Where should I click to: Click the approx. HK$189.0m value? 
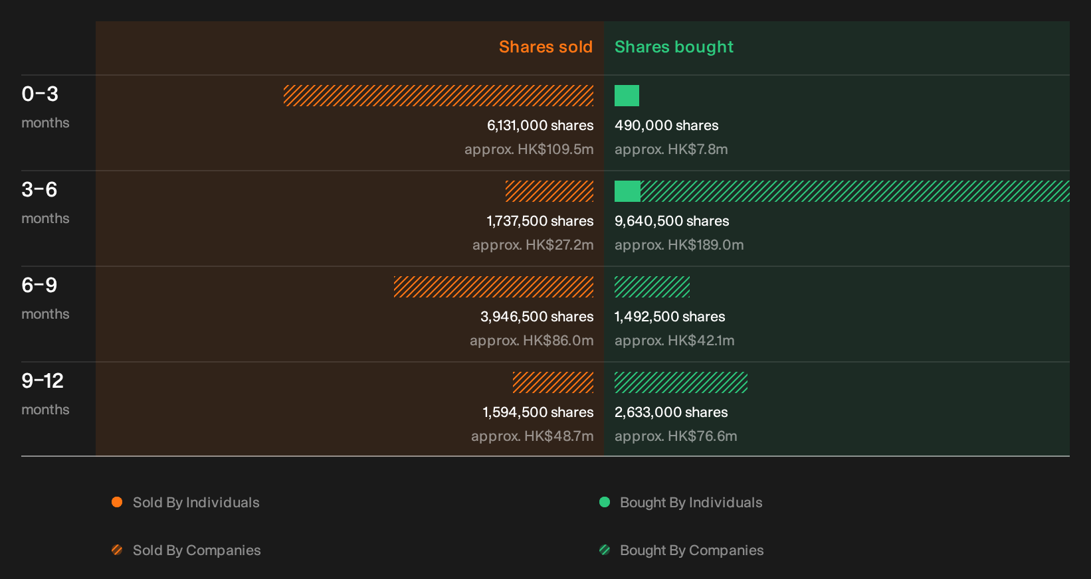(x=679, y=245)
